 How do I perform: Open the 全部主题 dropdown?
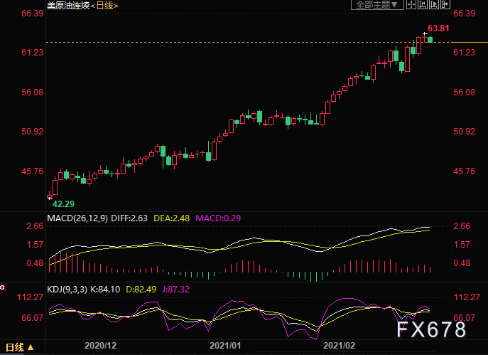pos(377,5)
